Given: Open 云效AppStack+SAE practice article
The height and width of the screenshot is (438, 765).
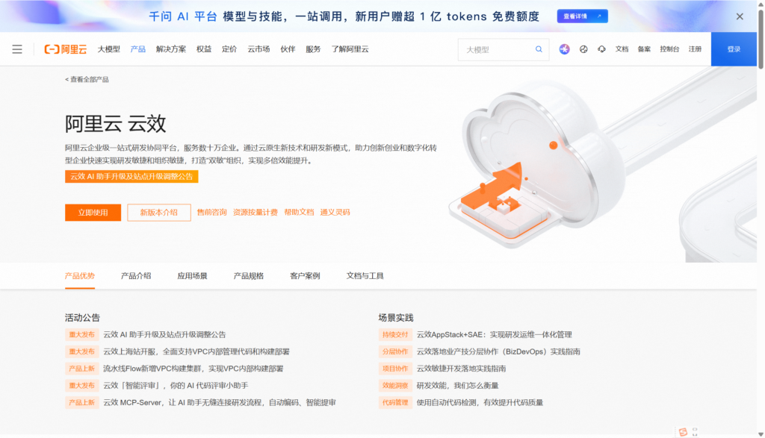Looking at the screenshot, I should (495, 335).
